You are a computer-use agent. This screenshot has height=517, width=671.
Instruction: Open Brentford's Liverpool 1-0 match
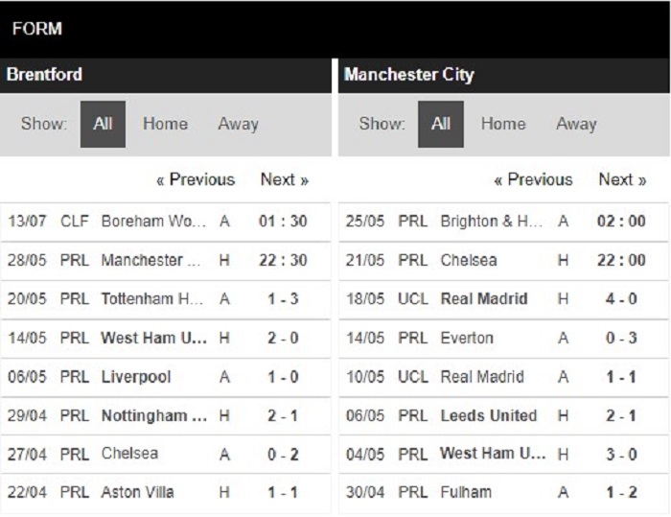coord(165,377)
